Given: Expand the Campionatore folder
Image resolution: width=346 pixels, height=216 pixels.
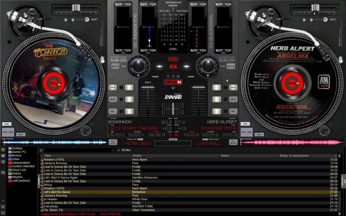Looking at the screenshot, I should pos(7,163).
